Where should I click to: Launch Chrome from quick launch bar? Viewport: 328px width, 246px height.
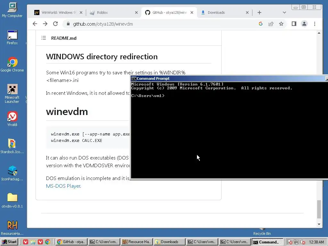(48, 242)
